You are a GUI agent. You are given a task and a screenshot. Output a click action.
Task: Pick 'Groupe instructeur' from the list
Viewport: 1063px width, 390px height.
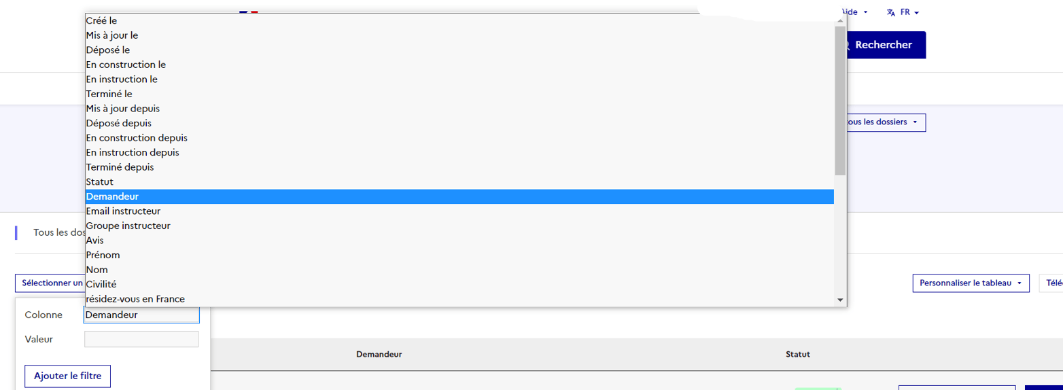pos(459,226)
